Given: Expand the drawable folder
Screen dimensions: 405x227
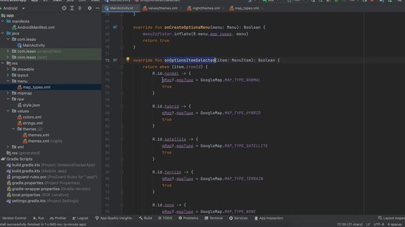Looking at the screenshot, I should point(8,69).
